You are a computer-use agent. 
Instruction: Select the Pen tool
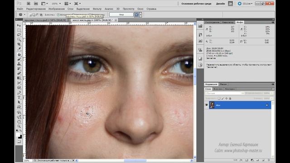pyautogui.click(x=19, y=93)
